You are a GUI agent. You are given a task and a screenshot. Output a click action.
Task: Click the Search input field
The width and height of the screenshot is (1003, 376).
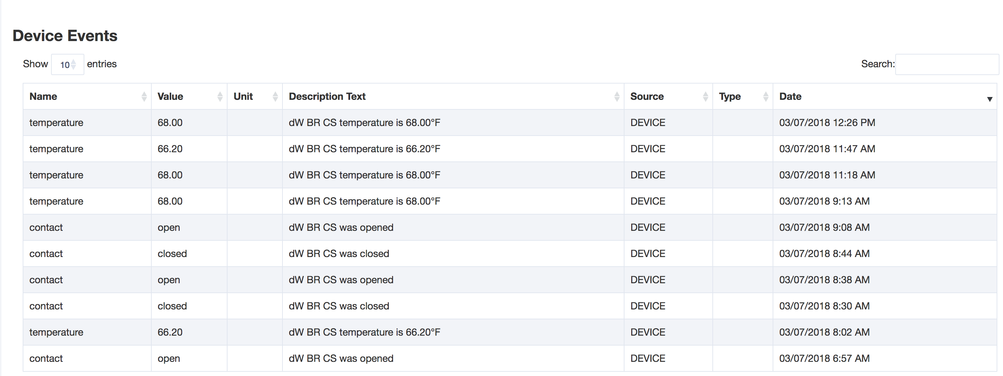pos(947,64)
